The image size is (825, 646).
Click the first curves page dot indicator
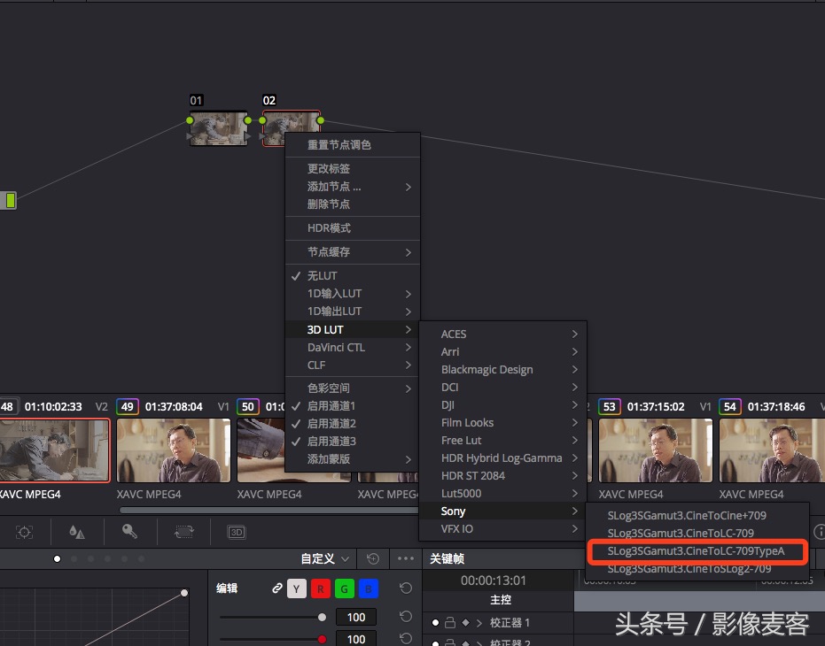[x=57, y=558]
